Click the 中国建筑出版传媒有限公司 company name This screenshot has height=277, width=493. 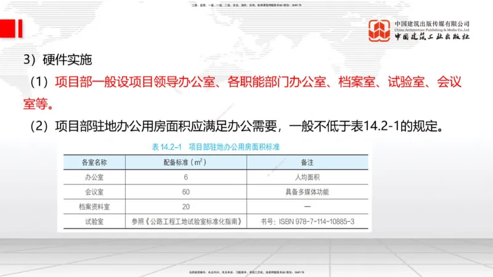click(x=432, y=24)
